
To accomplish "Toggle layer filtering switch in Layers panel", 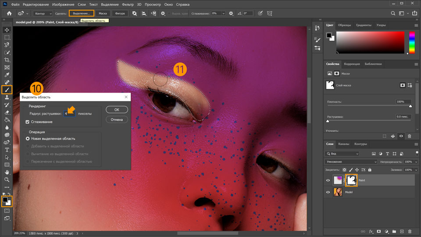I will click(417, 153).
